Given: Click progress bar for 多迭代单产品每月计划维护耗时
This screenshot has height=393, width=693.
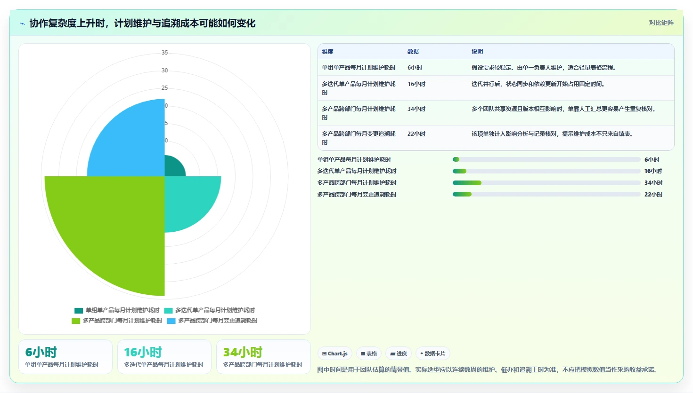Looking at the screenshot, I should 546,171.
